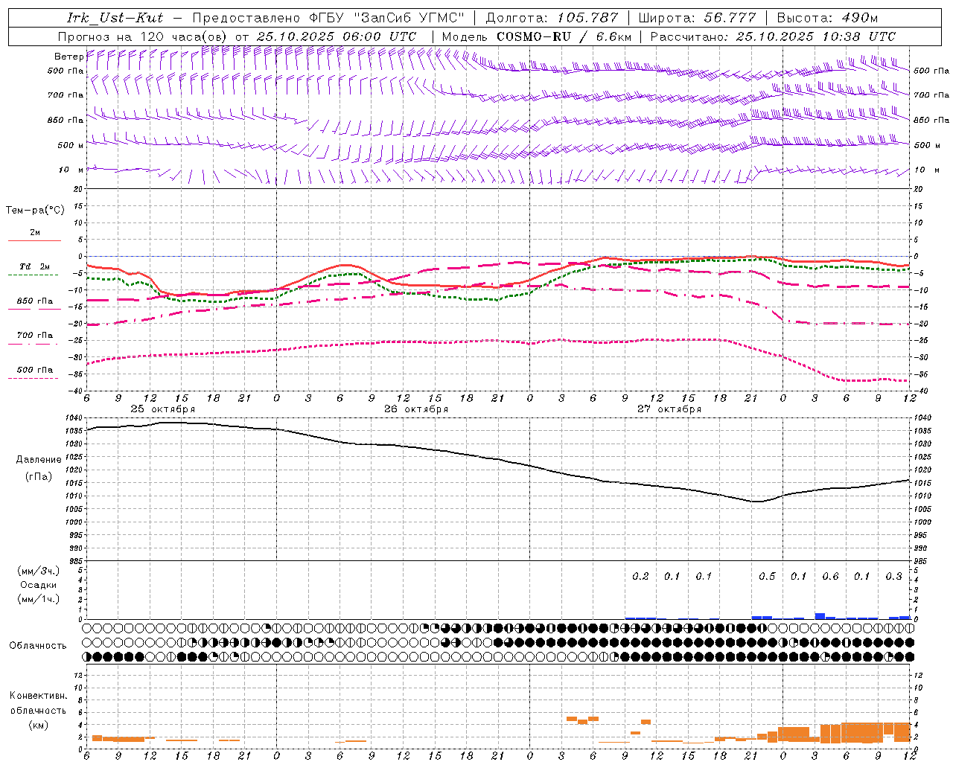Click the forecast header Прогноз на 120 часа(ов)
Image resolution: width=953 pixels, height=762 pixels.
click(x=144, y=36)
